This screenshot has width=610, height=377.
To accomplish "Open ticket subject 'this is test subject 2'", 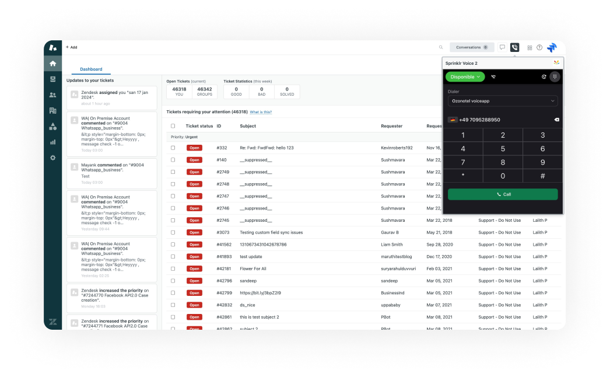I will point(260,317).
